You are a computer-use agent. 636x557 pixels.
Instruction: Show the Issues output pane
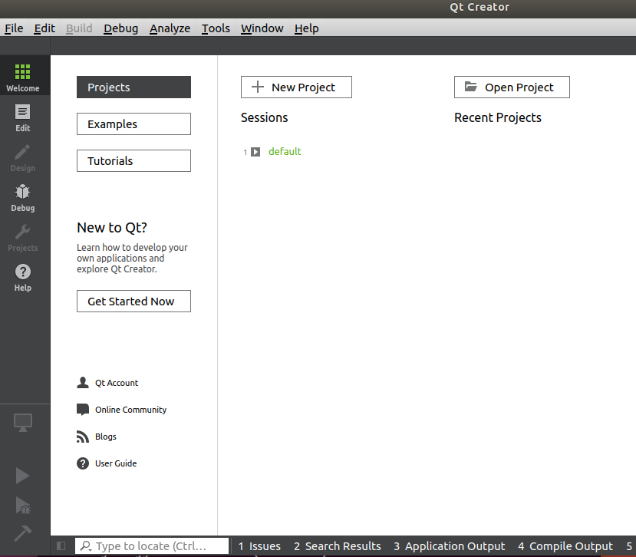(259, 546)
